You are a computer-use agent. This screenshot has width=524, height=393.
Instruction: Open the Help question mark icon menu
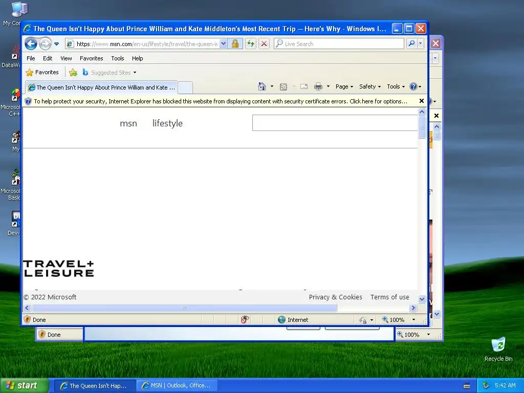[x=416, y=86]
